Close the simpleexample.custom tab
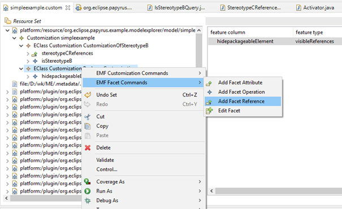This screenshot has height=209, width=342. tap(68, 8)
